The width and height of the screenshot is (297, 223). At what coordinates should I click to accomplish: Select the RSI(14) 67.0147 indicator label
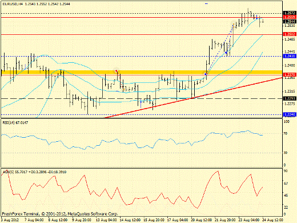(x=15, y=123)
